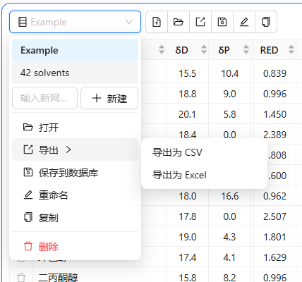302x282 pixels.
Task: Sort by the δD column header
Action: tap(188, 50)
